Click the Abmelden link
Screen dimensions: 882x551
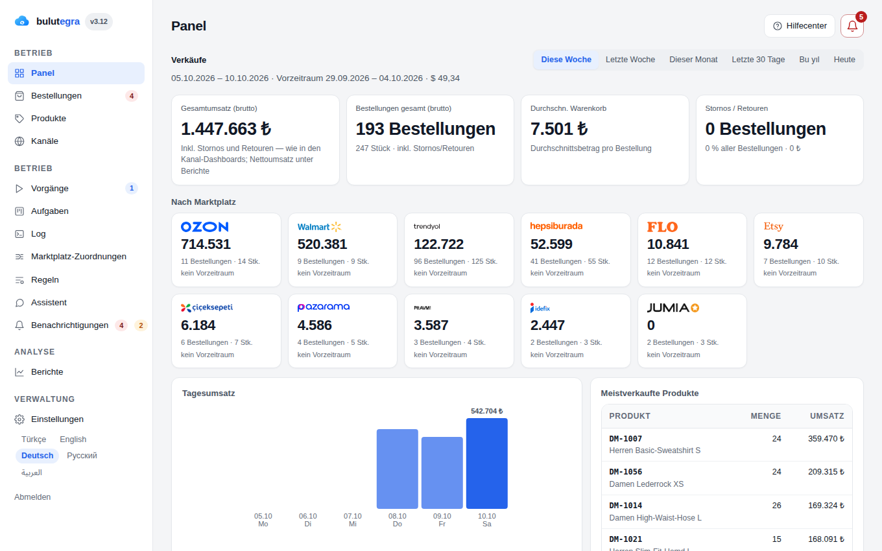pyautogui.click(x=32, y=497)
